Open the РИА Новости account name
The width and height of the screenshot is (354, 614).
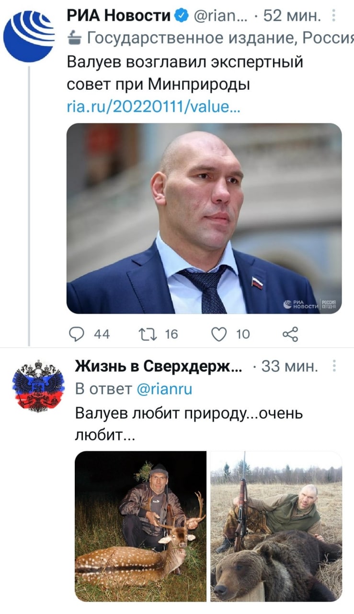coord(118,16)
